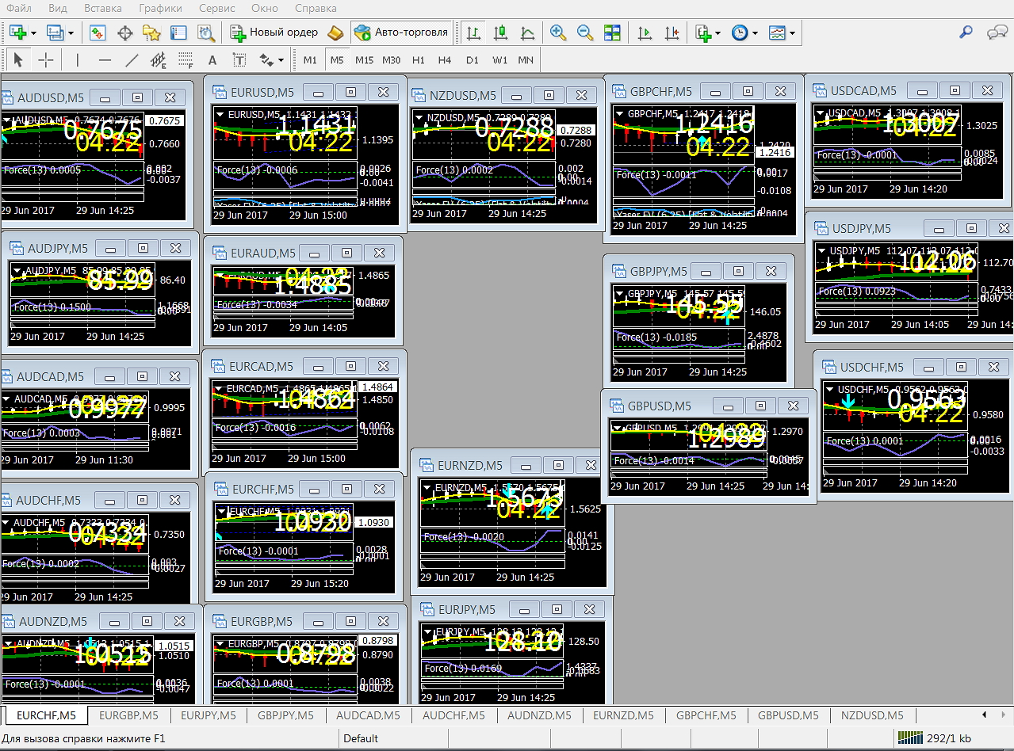Image resolution: width=1014 pixels, height=751 pixels.
Task: Select the text label tool
Action: coord(239,59)
